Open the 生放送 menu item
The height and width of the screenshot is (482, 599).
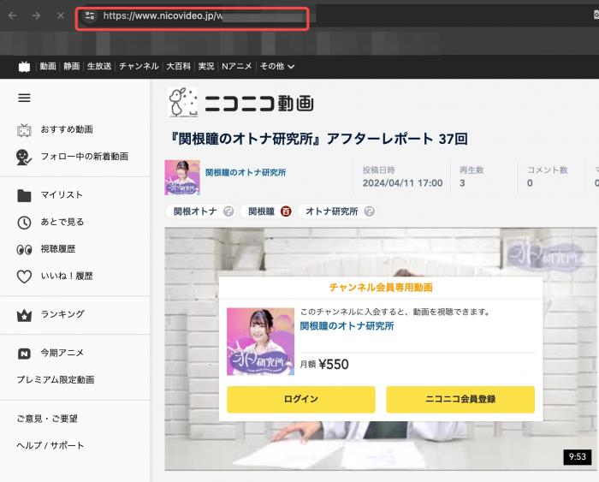click(99, 66)
